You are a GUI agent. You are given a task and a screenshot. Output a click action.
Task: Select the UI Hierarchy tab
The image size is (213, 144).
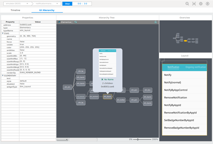47,10
